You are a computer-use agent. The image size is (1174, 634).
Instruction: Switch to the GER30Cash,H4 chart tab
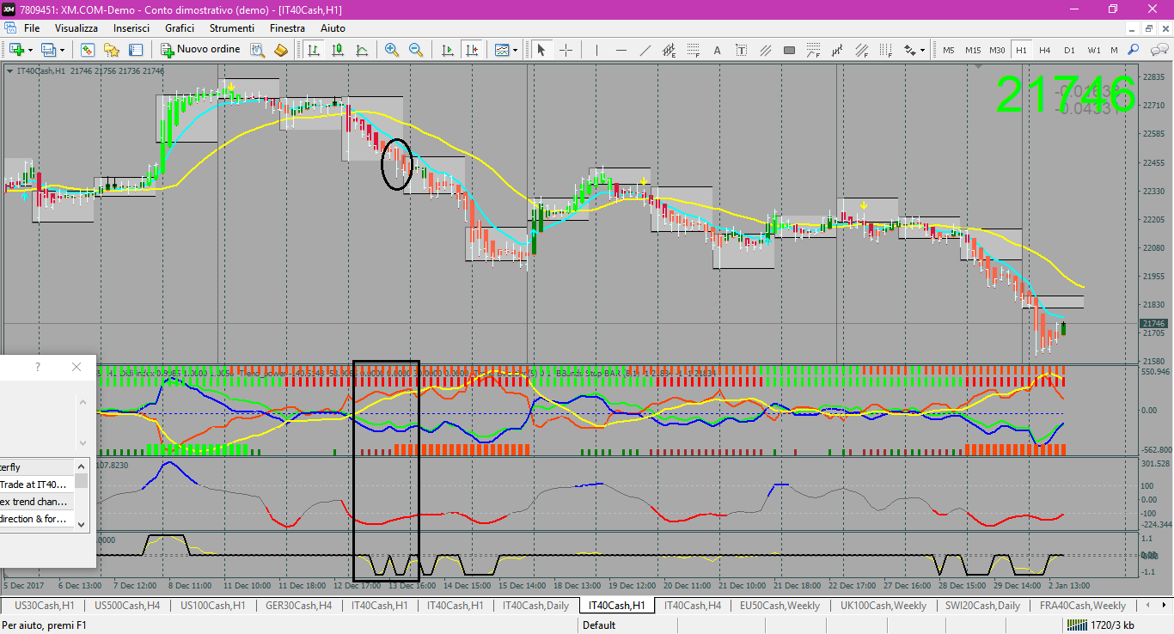point(300,606)
